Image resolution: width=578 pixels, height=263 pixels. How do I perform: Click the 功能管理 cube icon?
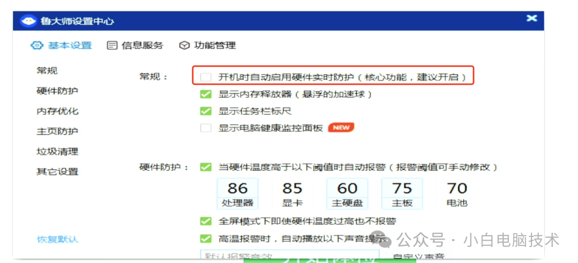[184, 45]
